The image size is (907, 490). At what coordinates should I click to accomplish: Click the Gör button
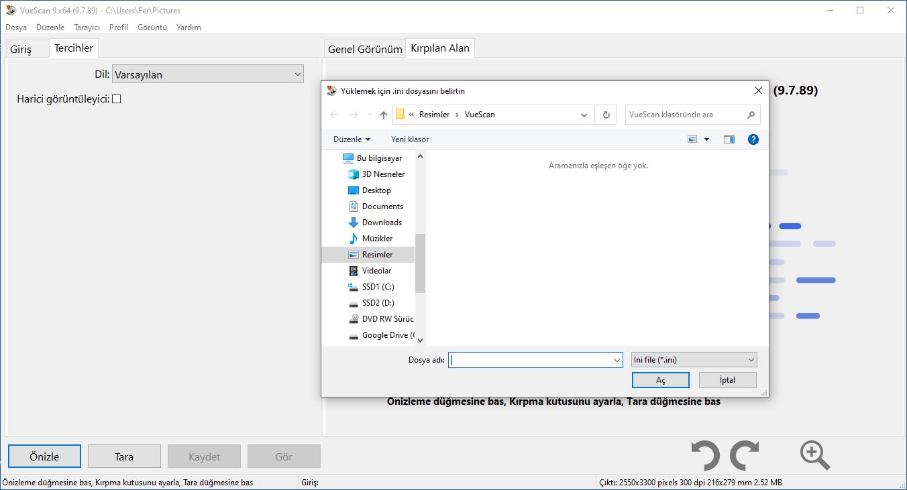[x=284, y=456]
